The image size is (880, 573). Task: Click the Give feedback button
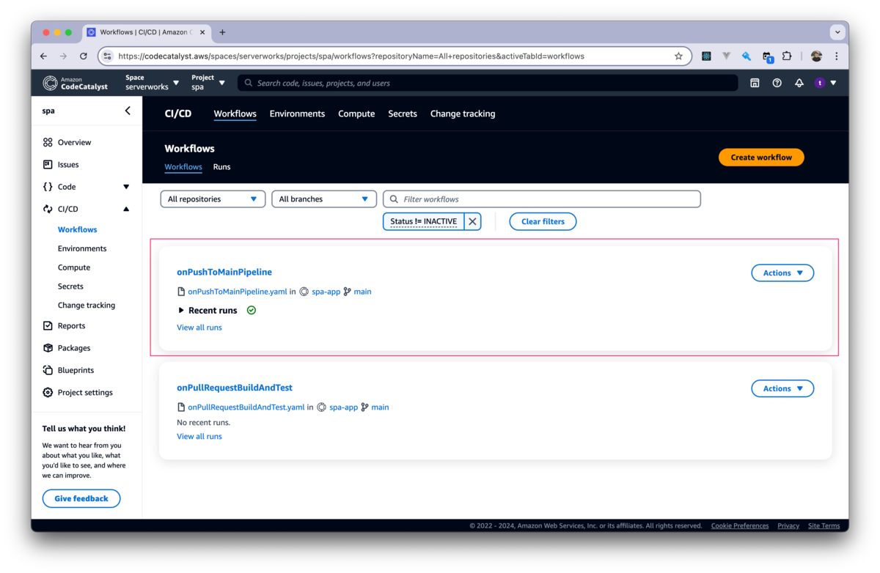pyautogui.click(x=81, y=498)
